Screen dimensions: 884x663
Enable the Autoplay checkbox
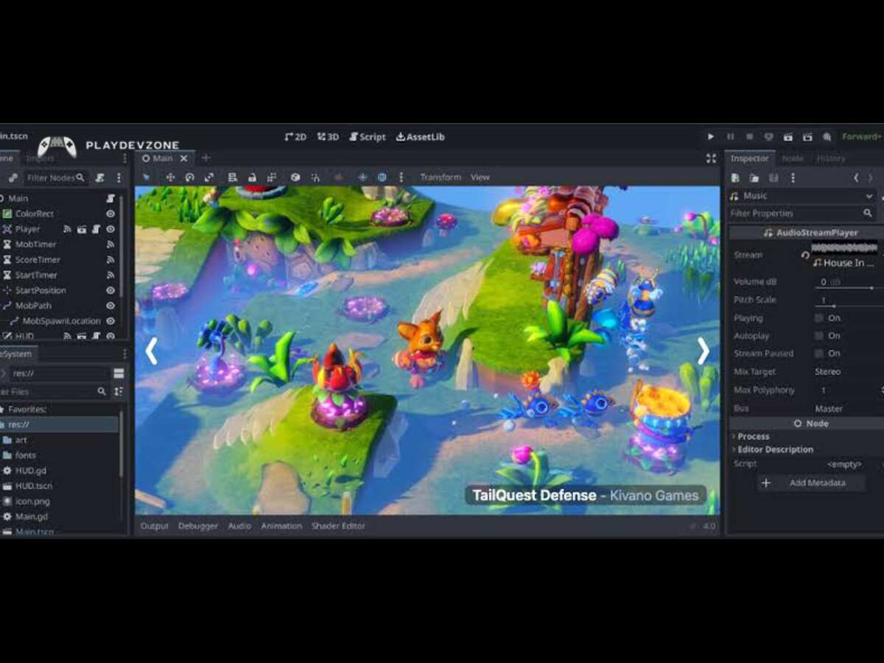(818, 336)
